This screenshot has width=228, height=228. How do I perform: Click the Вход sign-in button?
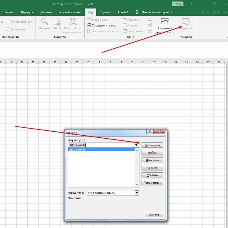pyautogui.click(x=178, y=4)
